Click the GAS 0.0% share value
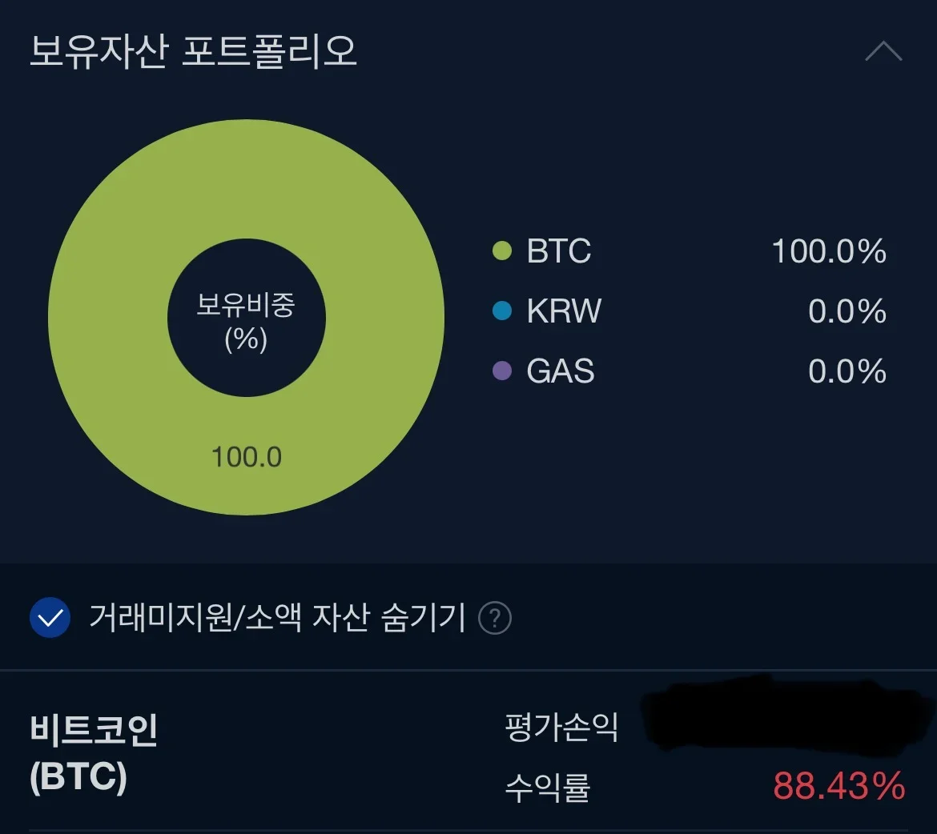The width and height of the screenshot is (937, 834). (847, 371)
